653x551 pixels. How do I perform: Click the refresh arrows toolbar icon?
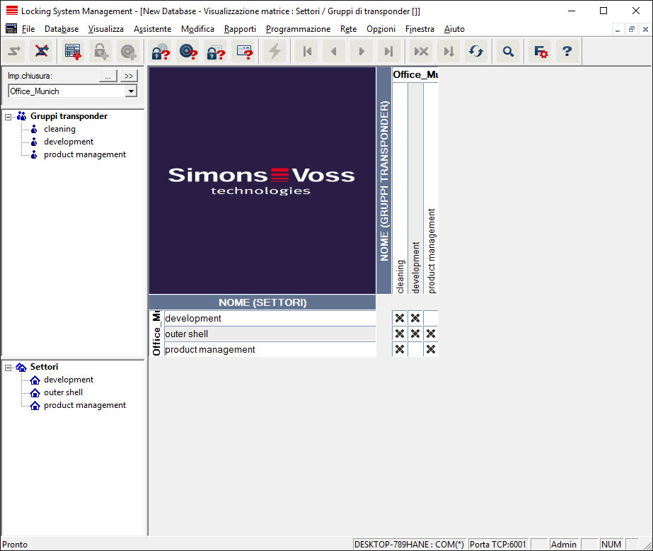click(475, 52)
